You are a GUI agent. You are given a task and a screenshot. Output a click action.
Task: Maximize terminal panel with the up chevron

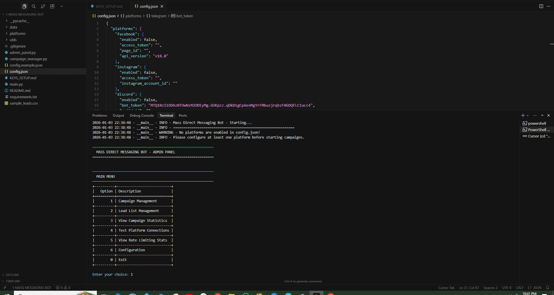542,115
